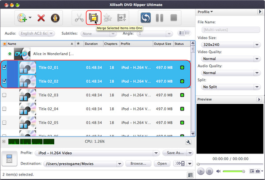Open the bottom Profile iPod H.264 dropdown
The height and width of the screenshot is (180, 265).
[x=97, y=153]
